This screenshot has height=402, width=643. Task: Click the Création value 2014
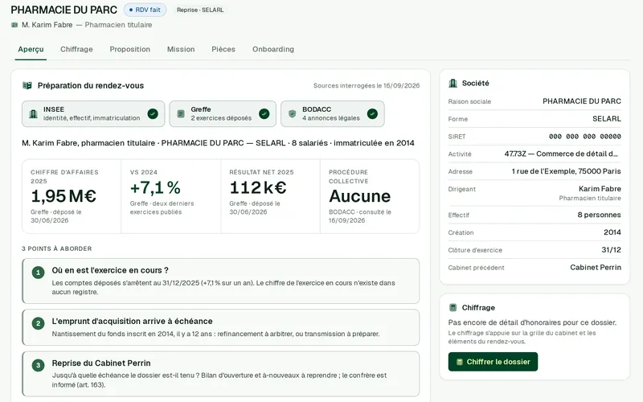(x=612, y=232)
